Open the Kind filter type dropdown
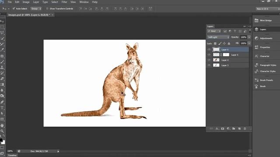Image resolution: width=280 pixels, height=157 pixels. click(x=214, y=31)
